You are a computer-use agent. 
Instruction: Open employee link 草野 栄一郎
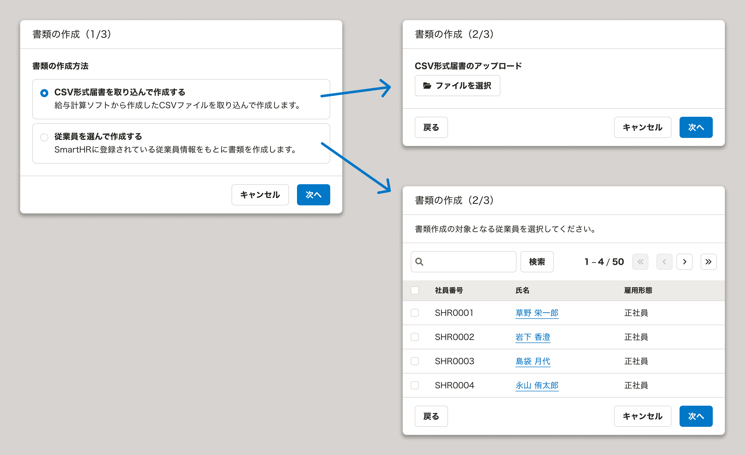tap(537, 313)
